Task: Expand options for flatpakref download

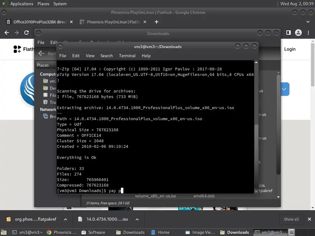Action: tap(66, 219)
